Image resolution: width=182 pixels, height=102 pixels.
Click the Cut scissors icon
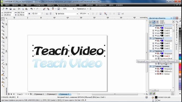(x=19, y=9)
